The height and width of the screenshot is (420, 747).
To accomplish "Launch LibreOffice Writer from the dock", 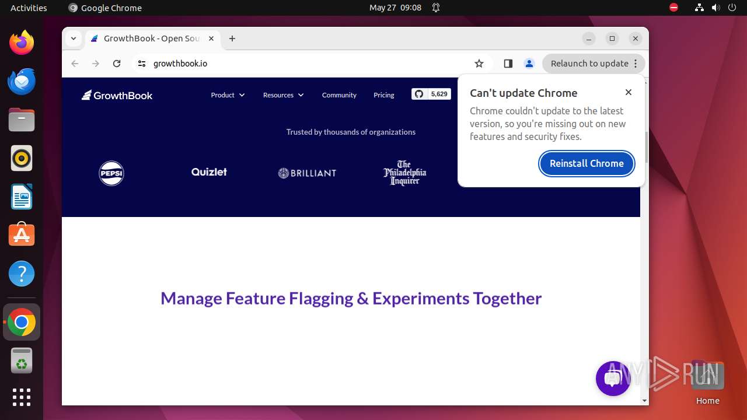I will (x=22, y=197).
